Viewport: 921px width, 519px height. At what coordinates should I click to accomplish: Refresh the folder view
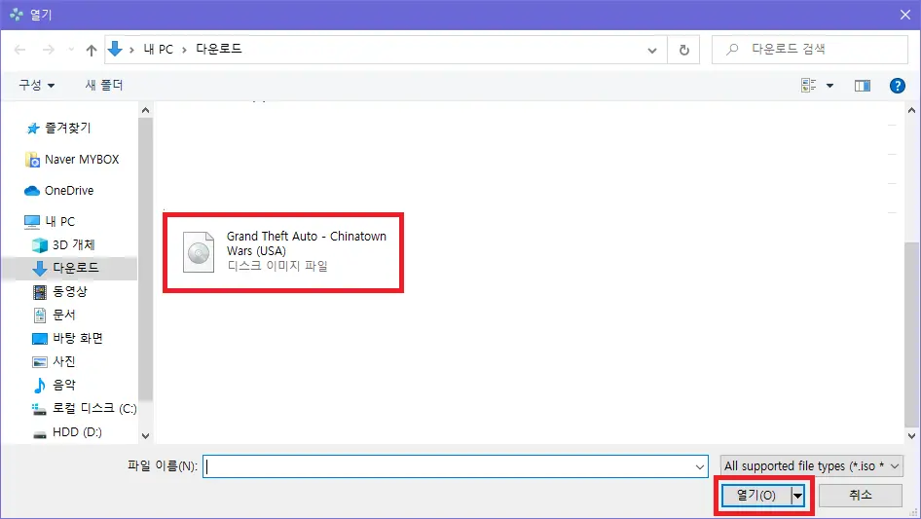(x=683, y=50)
